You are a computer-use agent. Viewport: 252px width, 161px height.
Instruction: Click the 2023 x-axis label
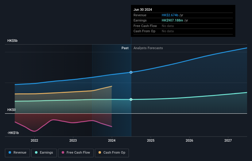tap(73, 141)
